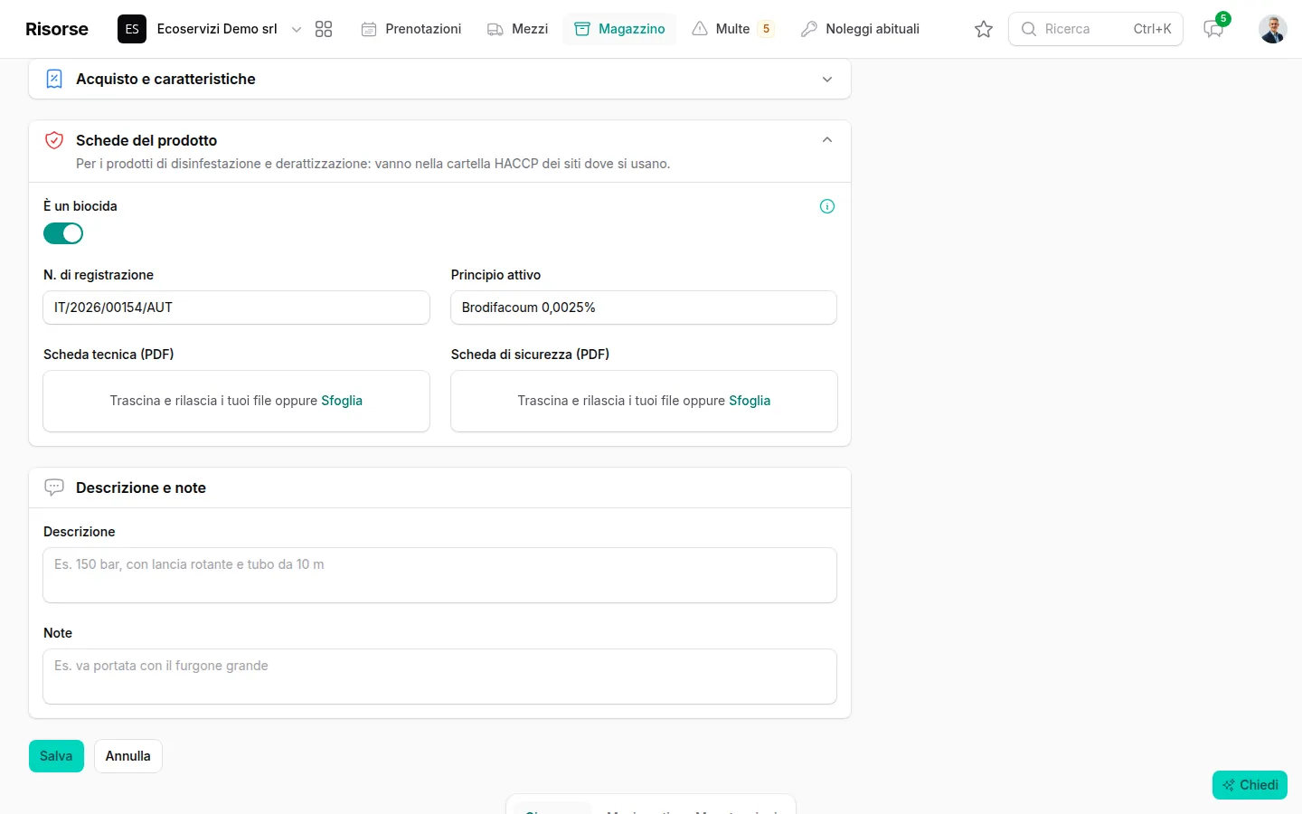This screenshot has width=1302, height=814.
Task: Click Sfoglia under Scheda tecnica
Action: [342, 401]
